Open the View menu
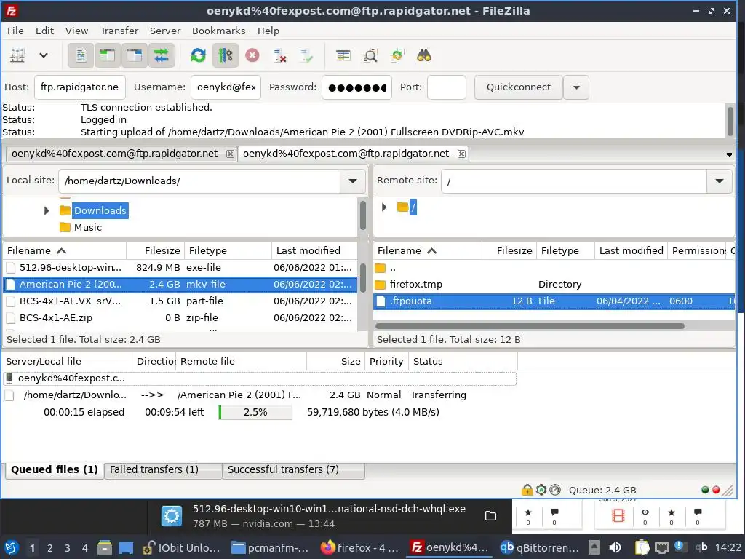This screenshot has width=745, height=559. tap(76, 31)
